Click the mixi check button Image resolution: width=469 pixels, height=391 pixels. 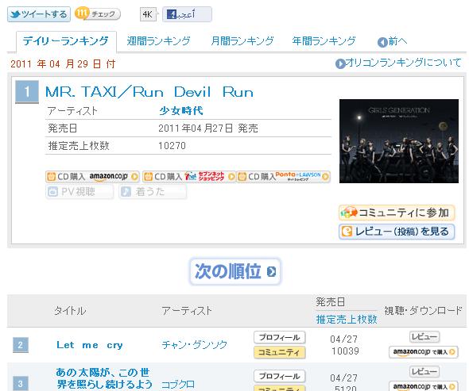click(98, 13)
